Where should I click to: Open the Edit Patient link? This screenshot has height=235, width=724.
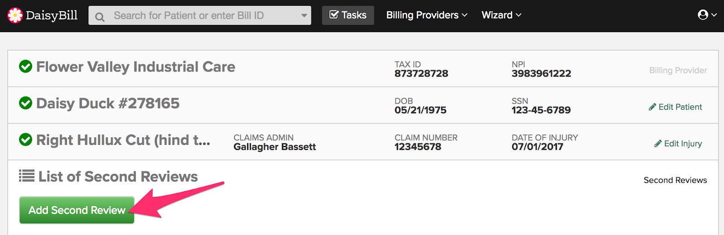(675, 107)
